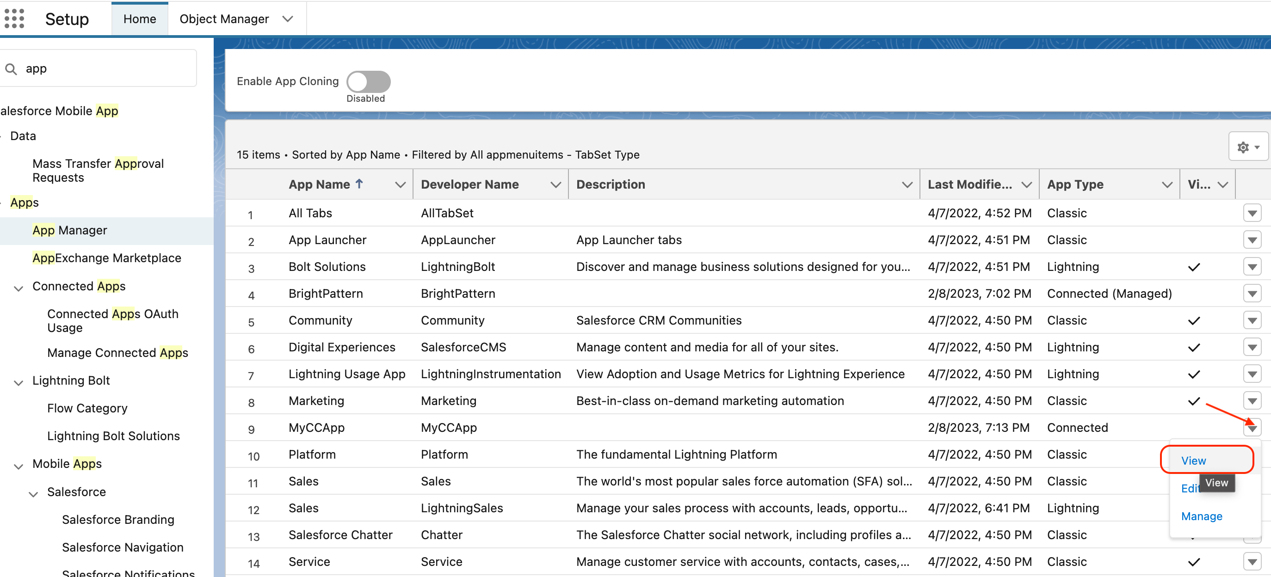Viewport: 1271px width, 577px height.
Task: Open row actions arrow for Community
Action: (1252, 320)
